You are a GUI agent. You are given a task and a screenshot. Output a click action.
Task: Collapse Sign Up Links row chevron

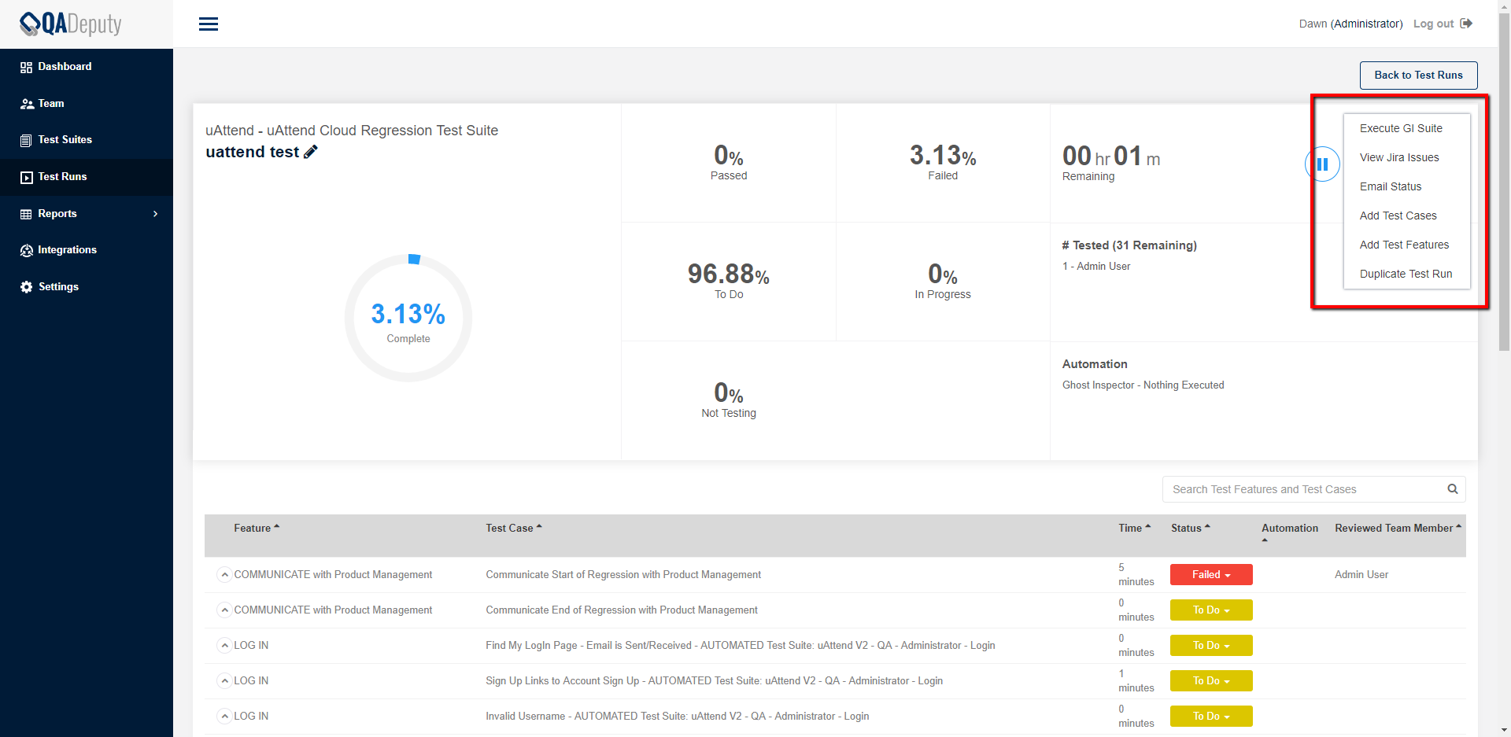[x=224, y=681]
